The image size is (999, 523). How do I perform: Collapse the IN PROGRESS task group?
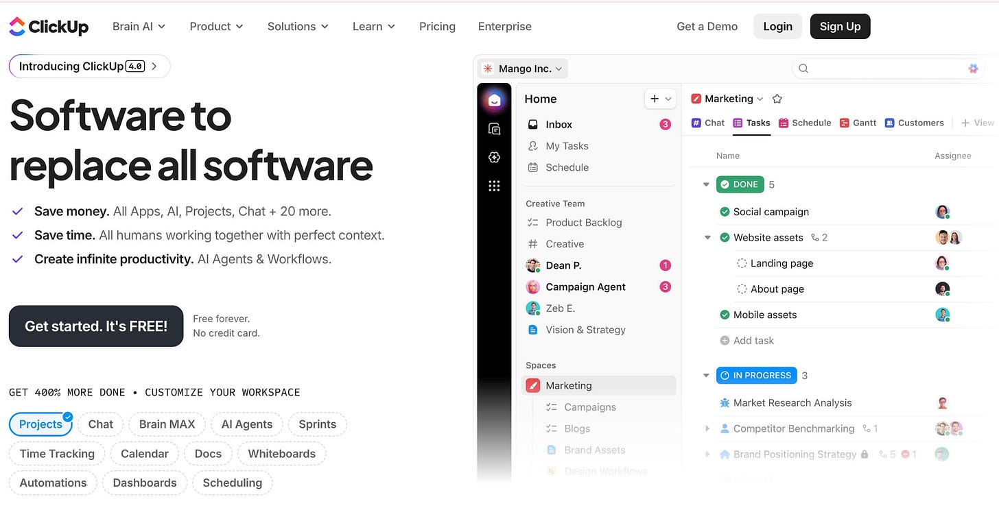pyautogui.click(x=706, y=376)
